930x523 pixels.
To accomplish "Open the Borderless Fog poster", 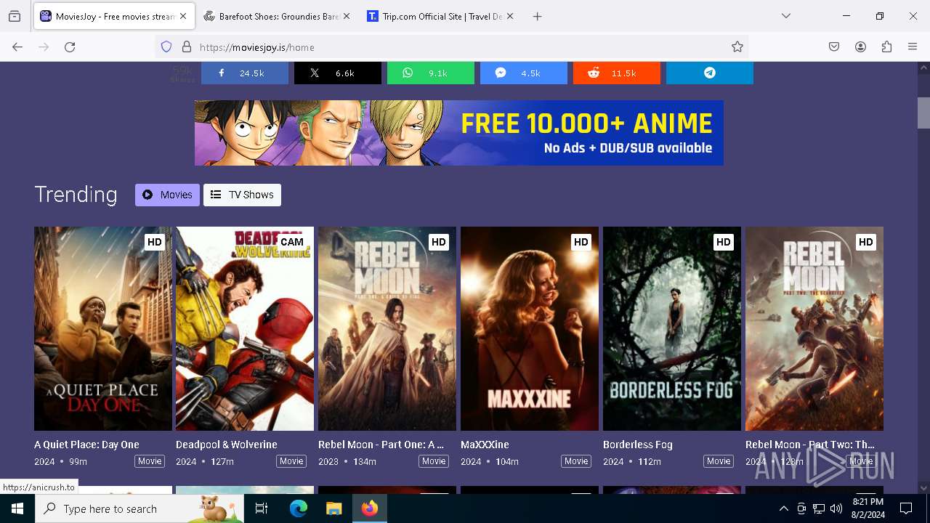I will tap(672, 328).
